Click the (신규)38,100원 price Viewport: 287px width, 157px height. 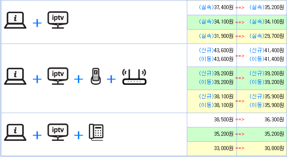[216, 96]
